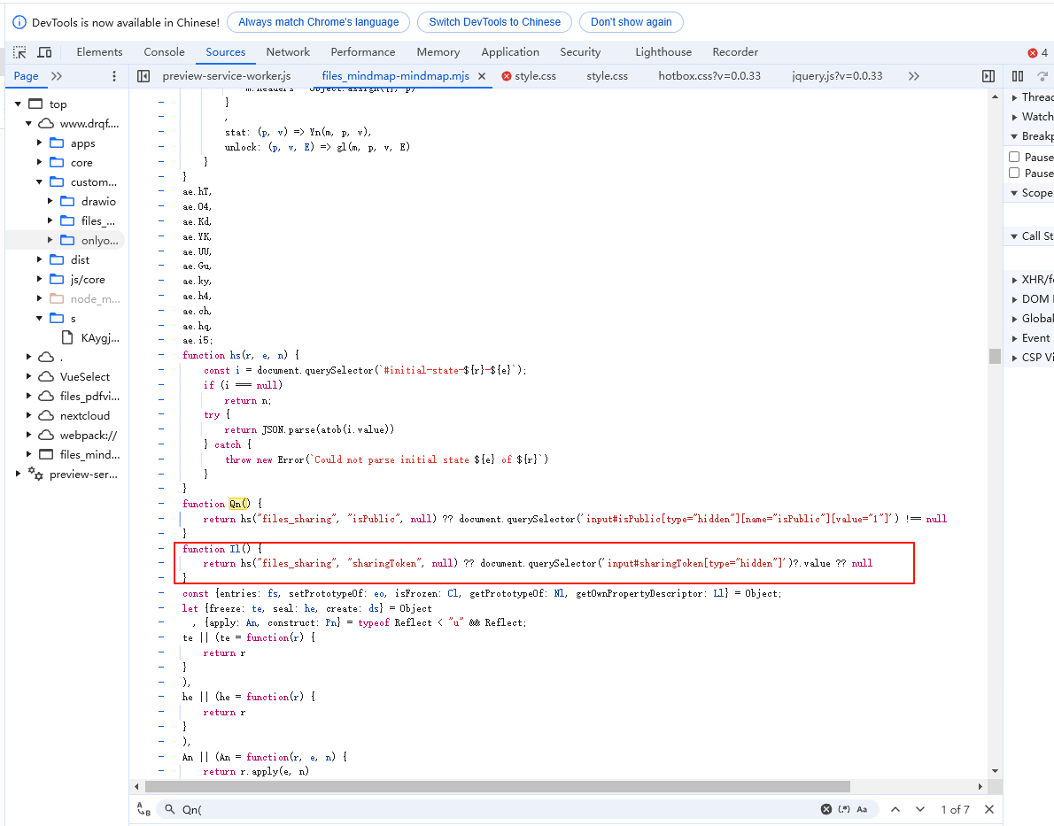The width and height of the screenshot is (1054, 826).
Task: Close the files_mindmap-mindmap.mjs tab
Action: (482, 76)
